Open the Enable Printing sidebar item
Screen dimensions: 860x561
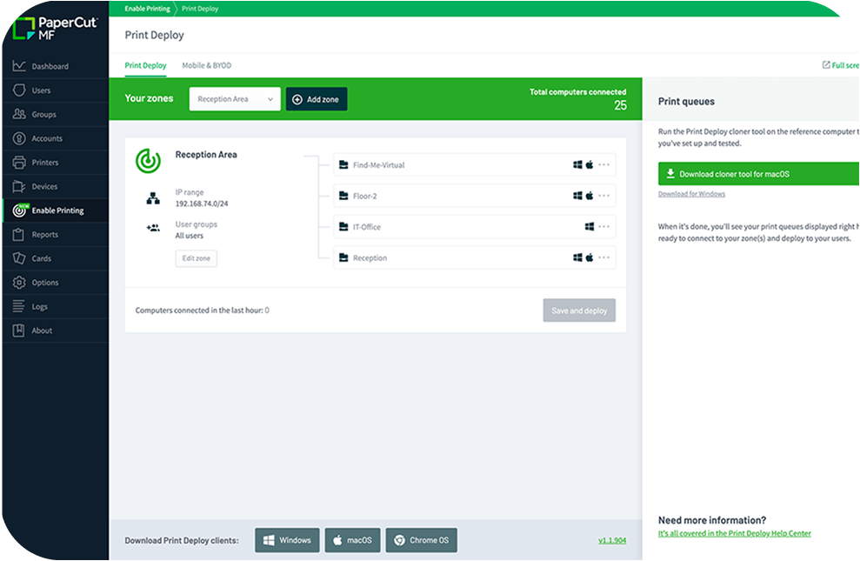coord(56,210)
